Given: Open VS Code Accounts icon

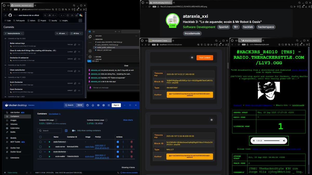Looking at the screenshot, I should [90, 51].
